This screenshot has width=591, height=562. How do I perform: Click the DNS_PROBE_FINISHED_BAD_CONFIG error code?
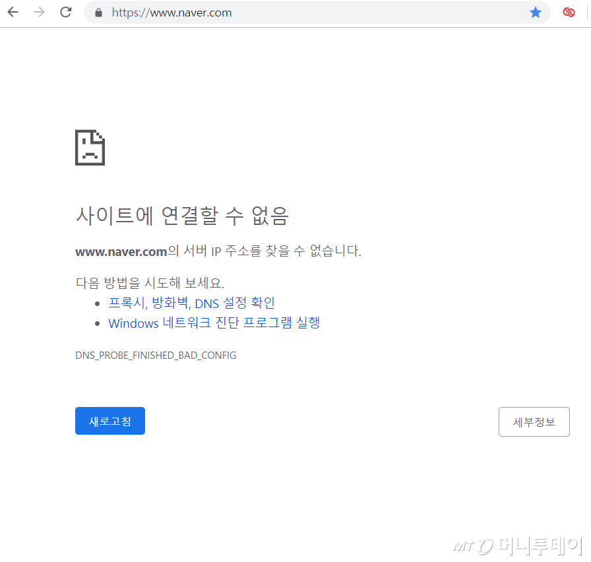click(156, 356)
